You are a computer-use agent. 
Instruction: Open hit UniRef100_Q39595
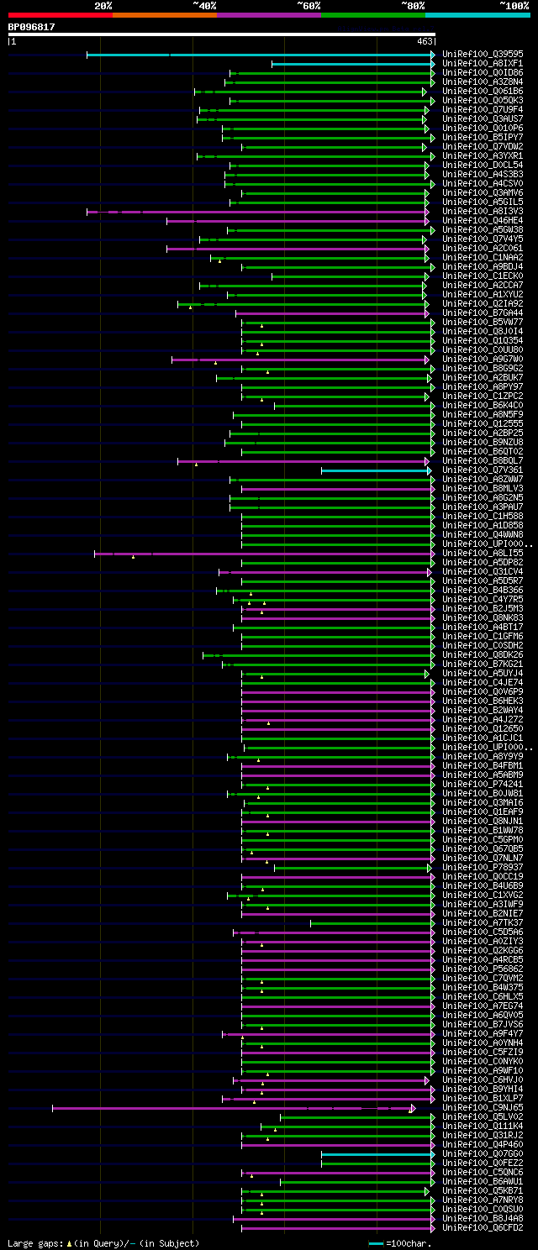pos(483,54)
